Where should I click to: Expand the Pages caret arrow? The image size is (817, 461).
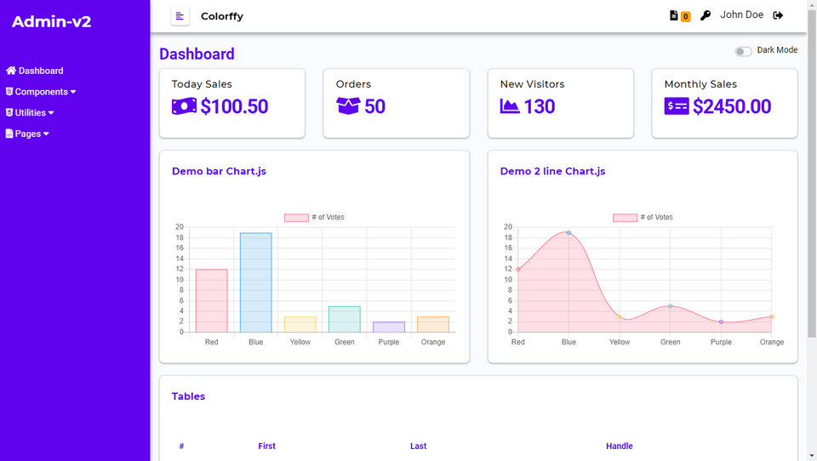46,134
